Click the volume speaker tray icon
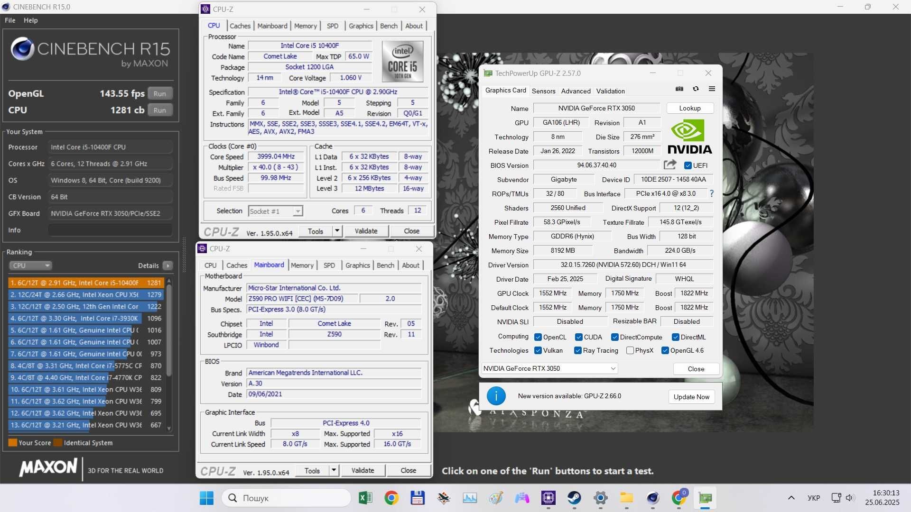The height and width of the screenshot is (512, 911). (850, 498)
